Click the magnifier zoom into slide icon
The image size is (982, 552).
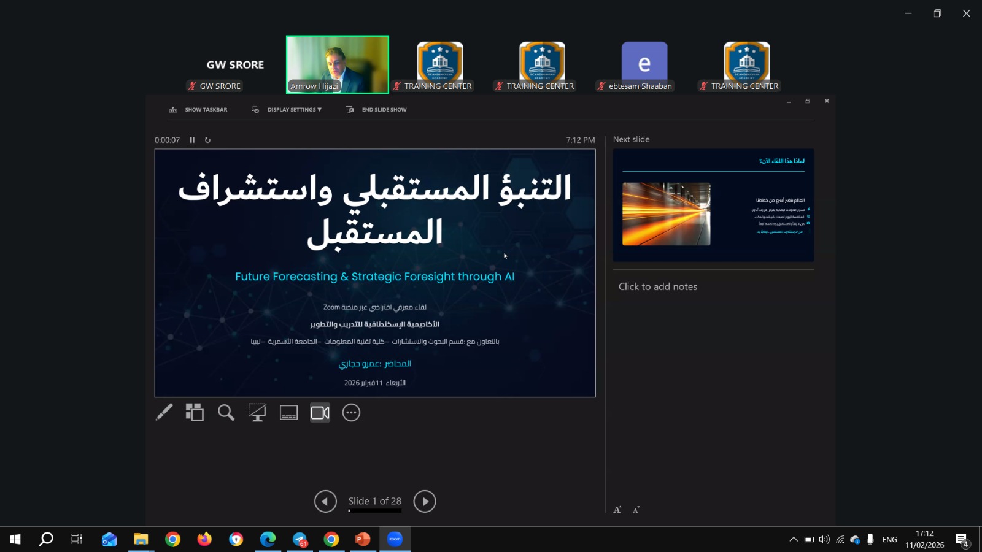[226, 413]
